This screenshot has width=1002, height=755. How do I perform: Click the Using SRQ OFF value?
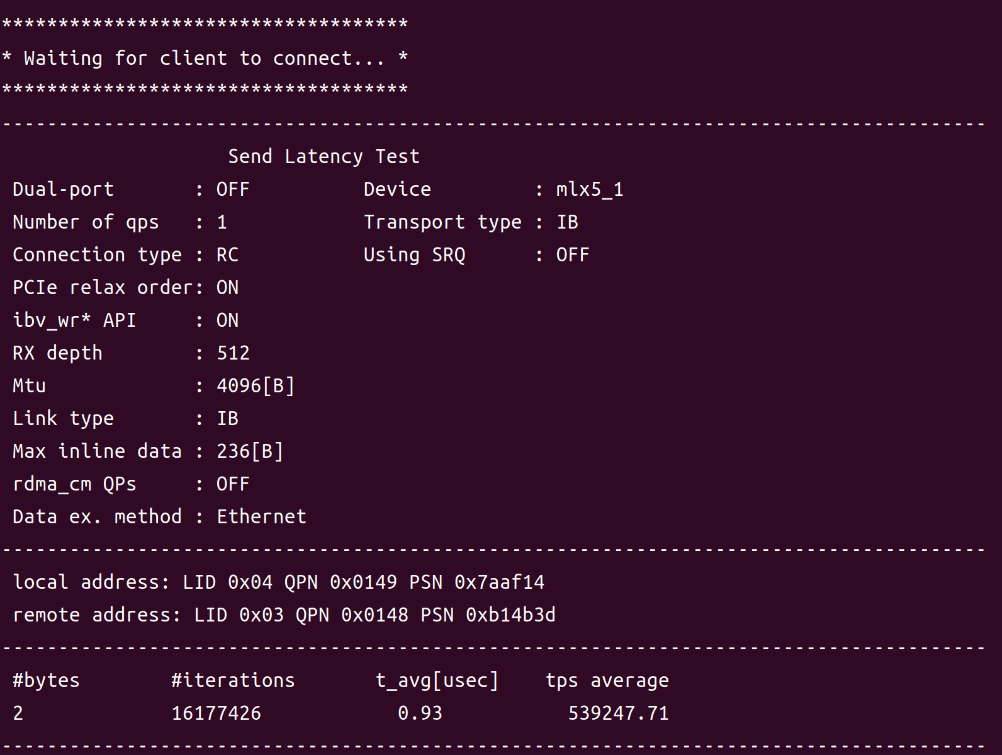[x=573, y=255]
